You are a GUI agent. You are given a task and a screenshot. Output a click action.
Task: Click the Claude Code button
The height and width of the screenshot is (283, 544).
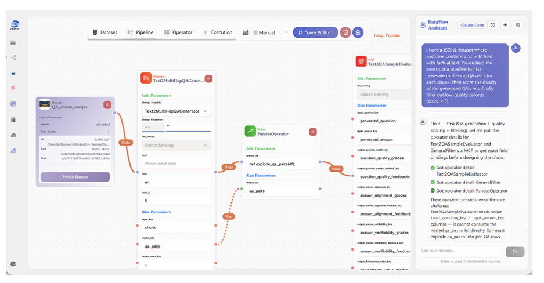[x=472, y=25]
